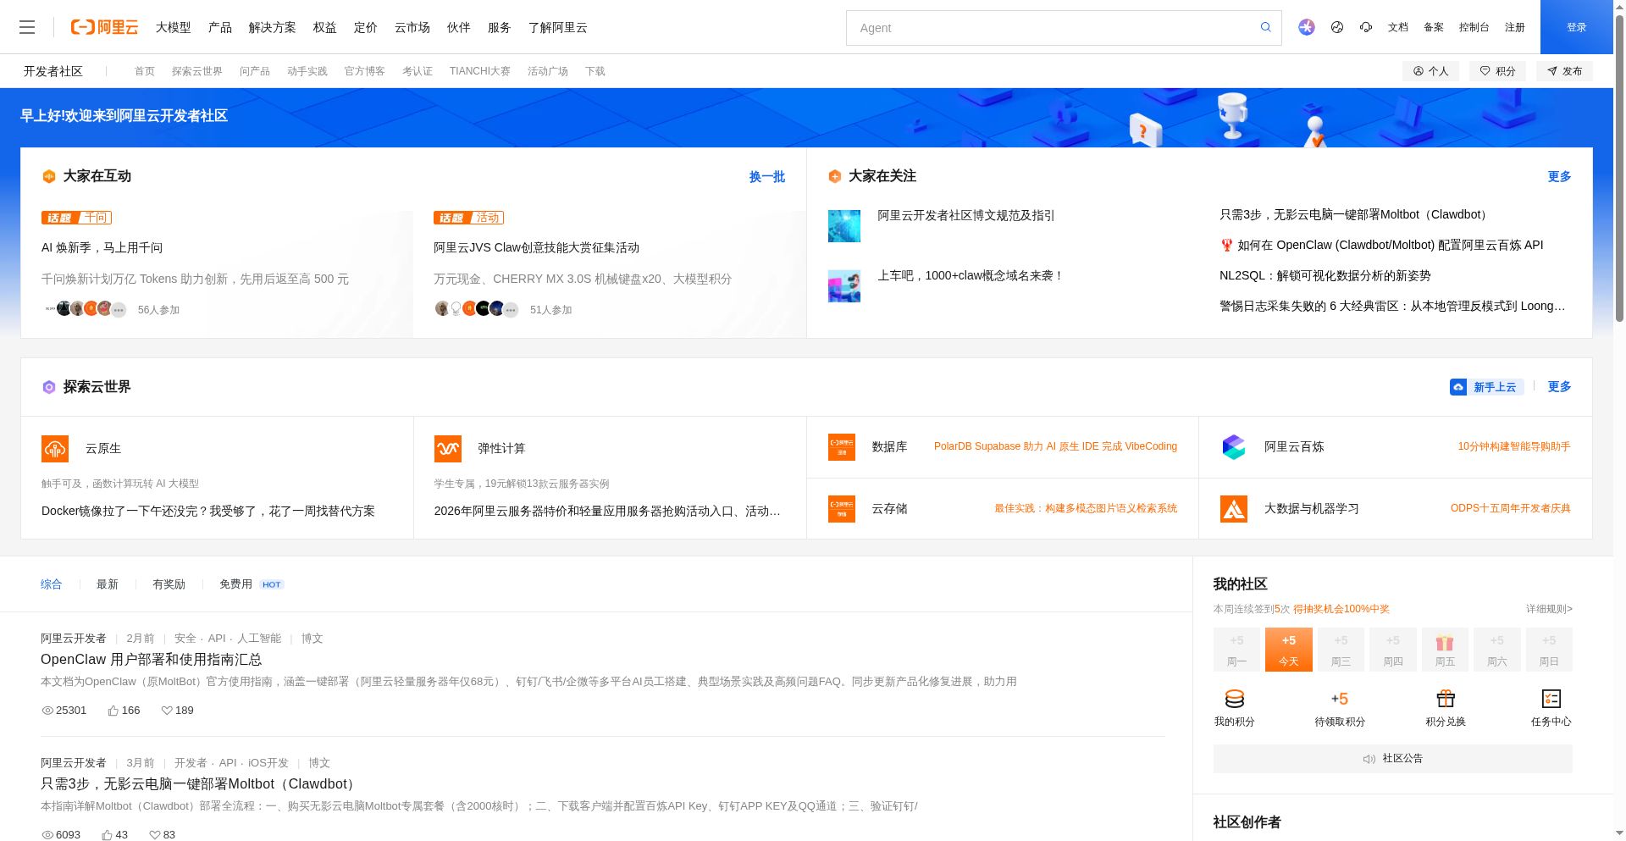Open the 个人 personal profile icon
The width and height of the screenshot is (1626, 841).
pos(1419,71)
